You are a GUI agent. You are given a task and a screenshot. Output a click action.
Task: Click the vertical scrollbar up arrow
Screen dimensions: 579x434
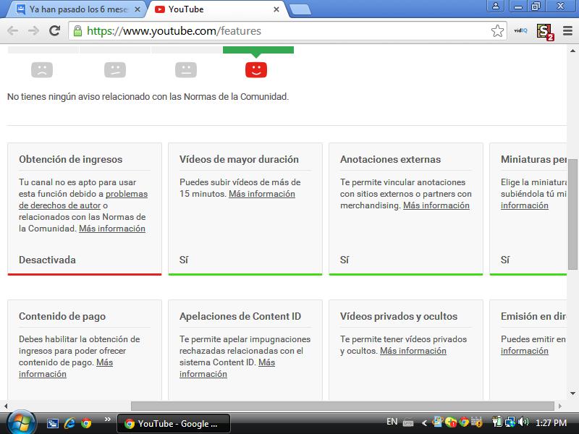coord(572,51)
